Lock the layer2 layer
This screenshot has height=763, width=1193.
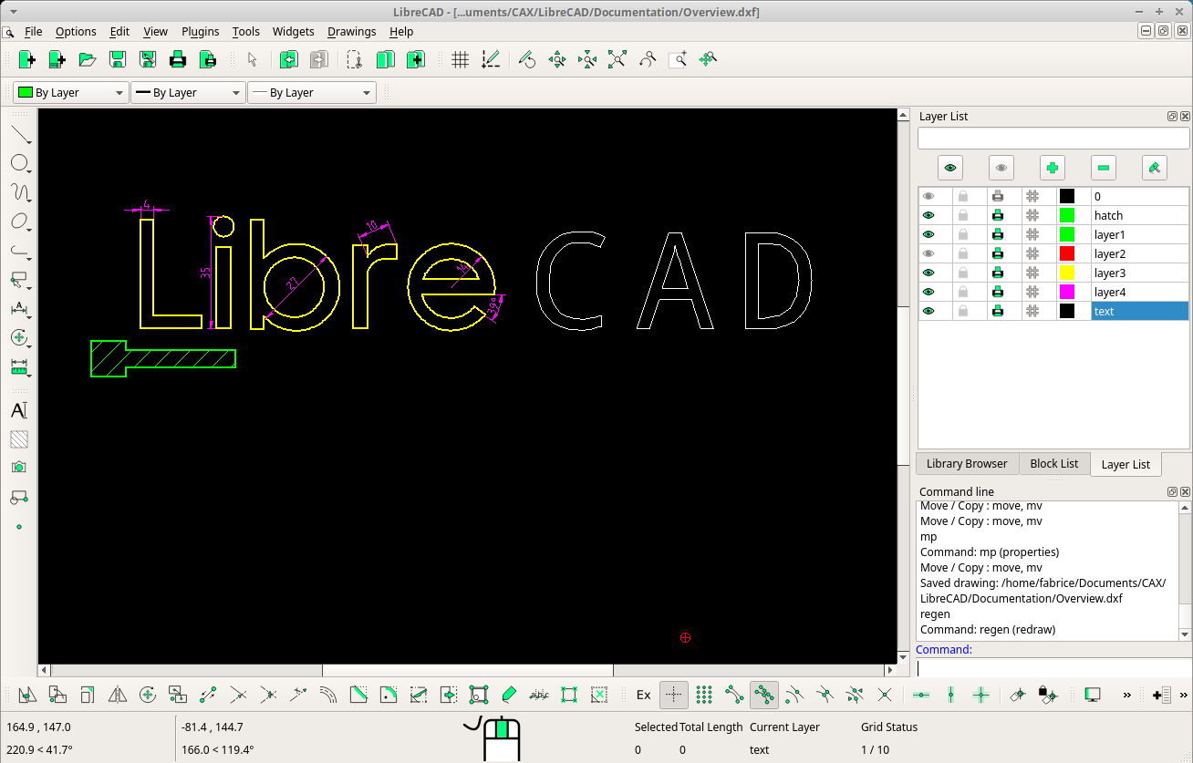coord(963,253)
